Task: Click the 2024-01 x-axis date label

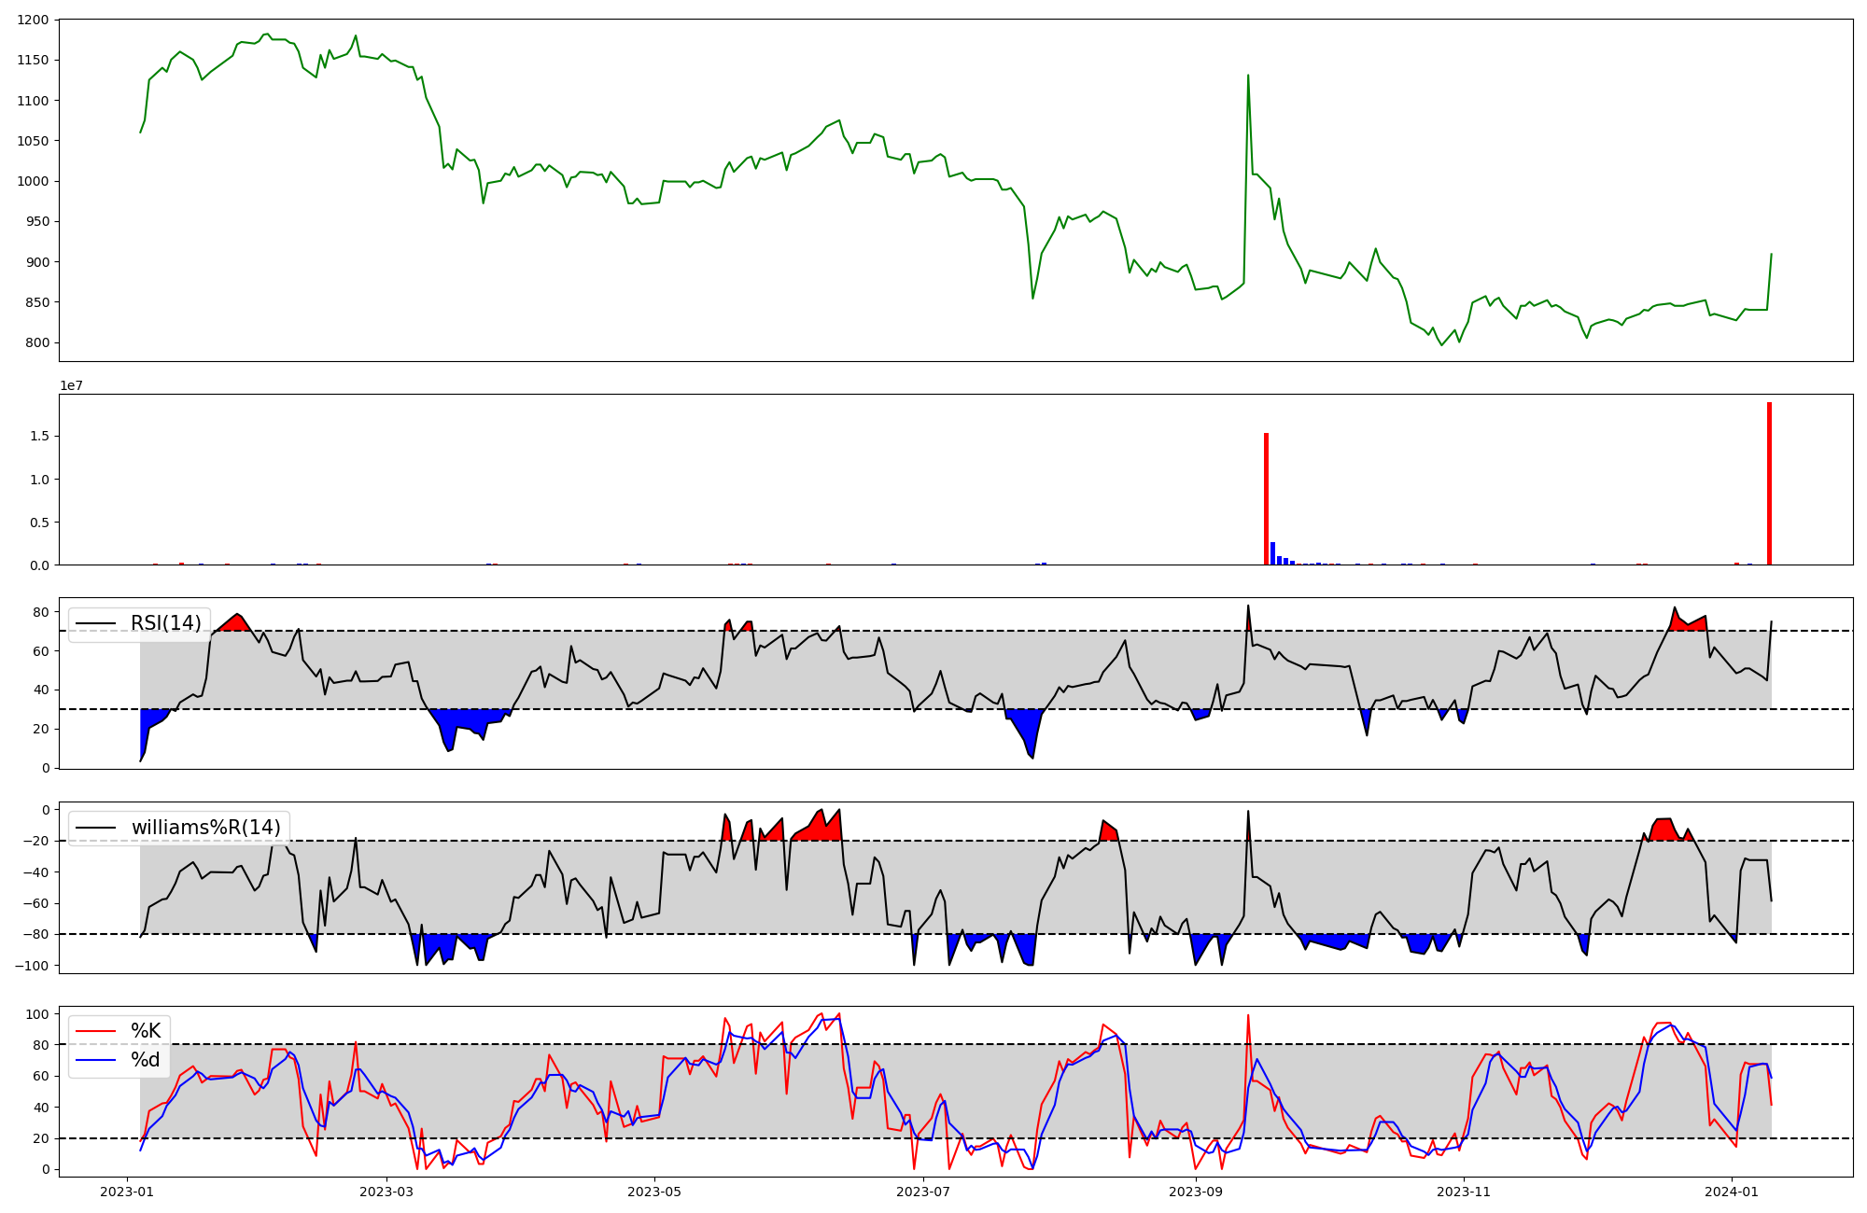Action: click(x=1733, y=1192)
